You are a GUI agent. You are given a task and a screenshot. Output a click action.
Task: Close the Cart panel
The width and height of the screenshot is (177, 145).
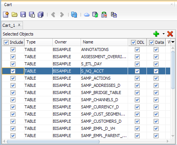[x=172, y=5]
